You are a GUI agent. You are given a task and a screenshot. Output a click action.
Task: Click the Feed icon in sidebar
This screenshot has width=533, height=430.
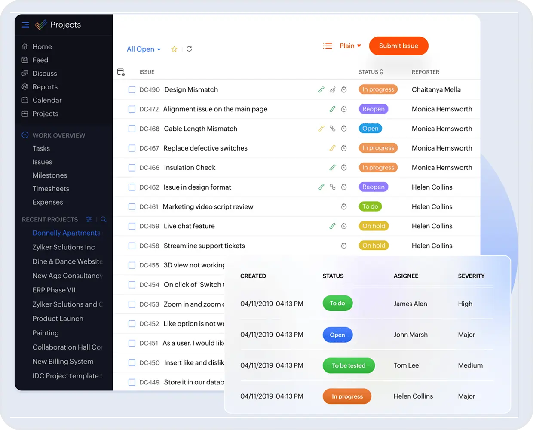pos(25,60)
